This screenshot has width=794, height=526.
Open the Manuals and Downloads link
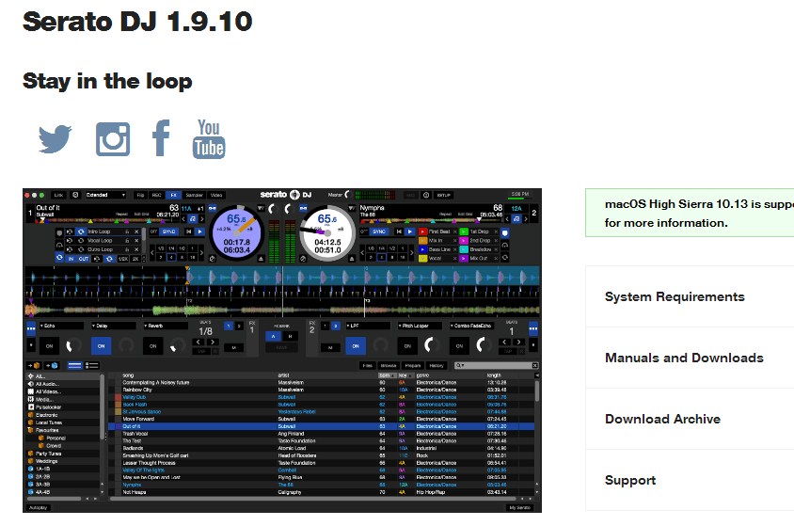[684, 358]
